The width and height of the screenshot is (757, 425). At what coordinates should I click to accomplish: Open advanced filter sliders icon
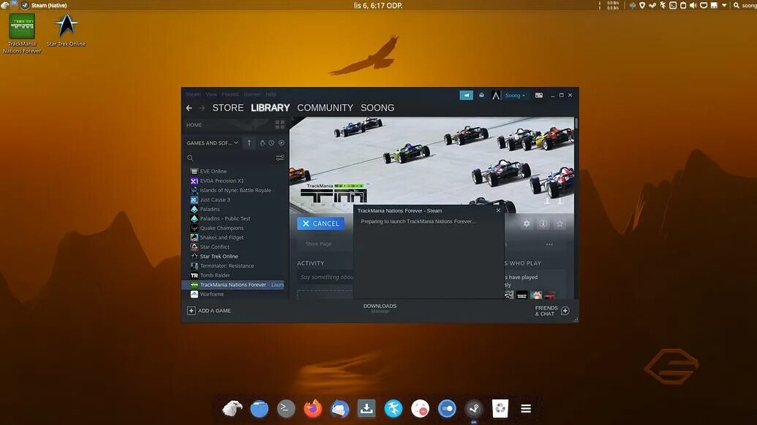[280, 158]
